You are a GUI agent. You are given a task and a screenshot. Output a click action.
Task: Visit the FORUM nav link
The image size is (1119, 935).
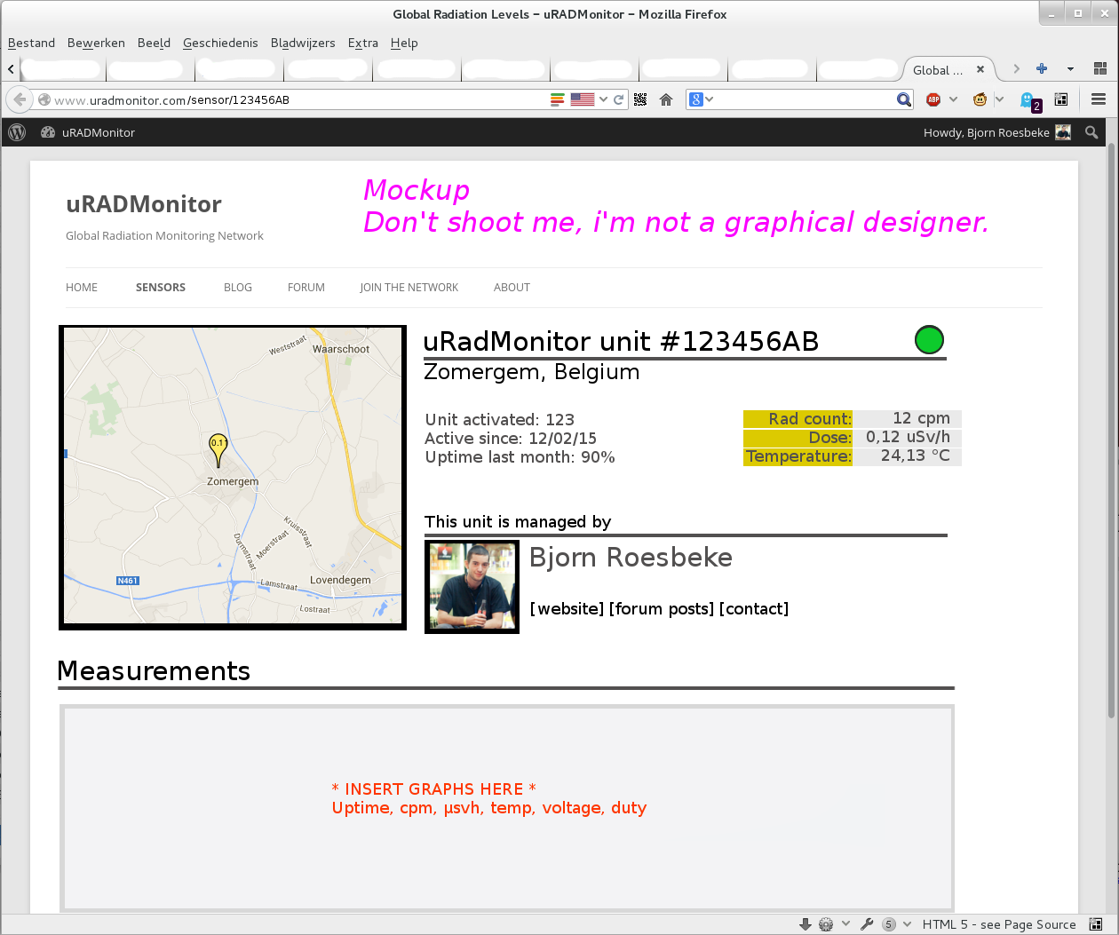coord(306,288)
